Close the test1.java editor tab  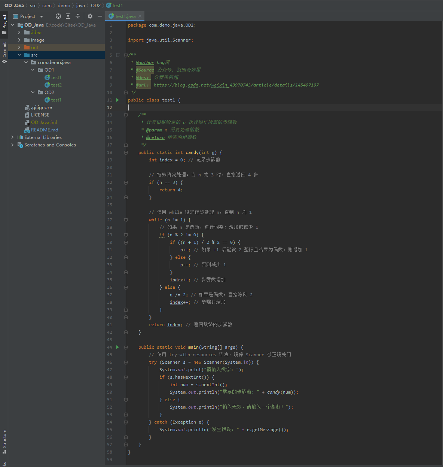(x=140, y=16)
